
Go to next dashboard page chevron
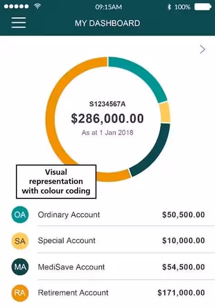point(202,50)
